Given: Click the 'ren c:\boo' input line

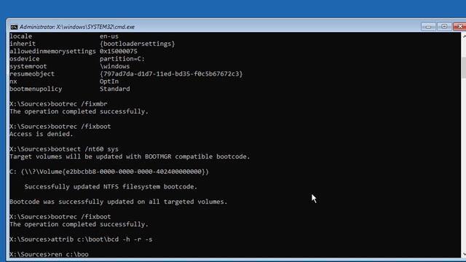Looking at the screenshot, I should click(49, 254).
